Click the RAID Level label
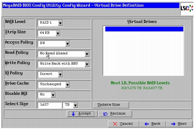Screen dimensions: 196x129 (15, 22)
